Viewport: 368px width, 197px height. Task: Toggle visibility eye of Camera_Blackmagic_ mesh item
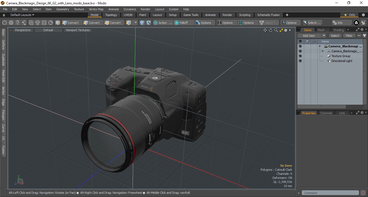(300, 51)
